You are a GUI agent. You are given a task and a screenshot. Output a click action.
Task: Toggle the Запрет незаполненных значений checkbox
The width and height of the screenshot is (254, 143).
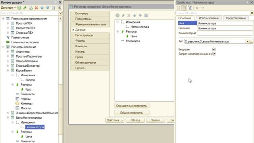[x=214, y=54]
